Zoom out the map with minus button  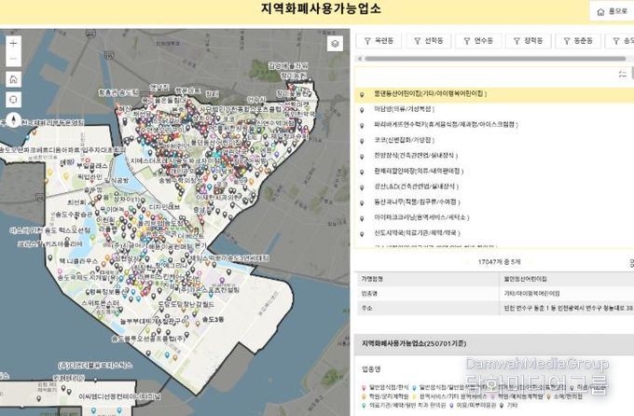click(x=13, y=59)
